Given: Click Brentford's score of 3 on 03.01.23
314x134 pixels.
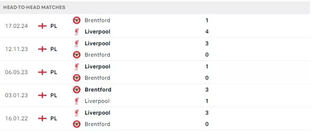Looking at the screenshot, I should click(207, 90).
